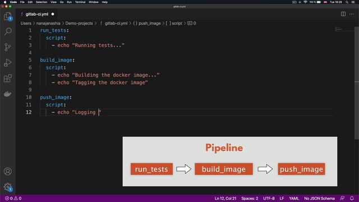Open the Window menu

click(94, 2)
